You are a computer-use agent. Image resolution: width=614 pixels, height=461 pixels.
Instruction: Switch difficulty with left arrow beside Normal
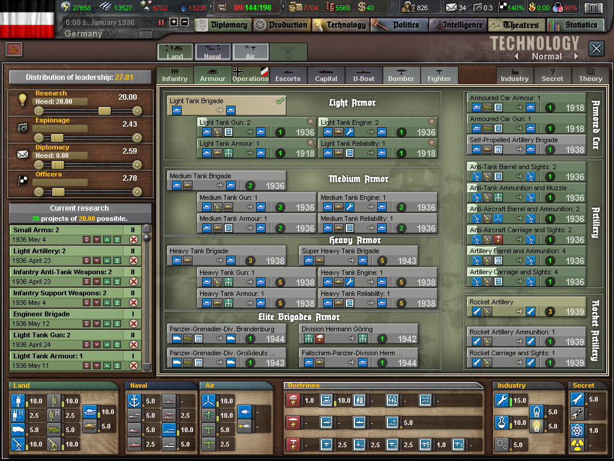click(517, 56)
